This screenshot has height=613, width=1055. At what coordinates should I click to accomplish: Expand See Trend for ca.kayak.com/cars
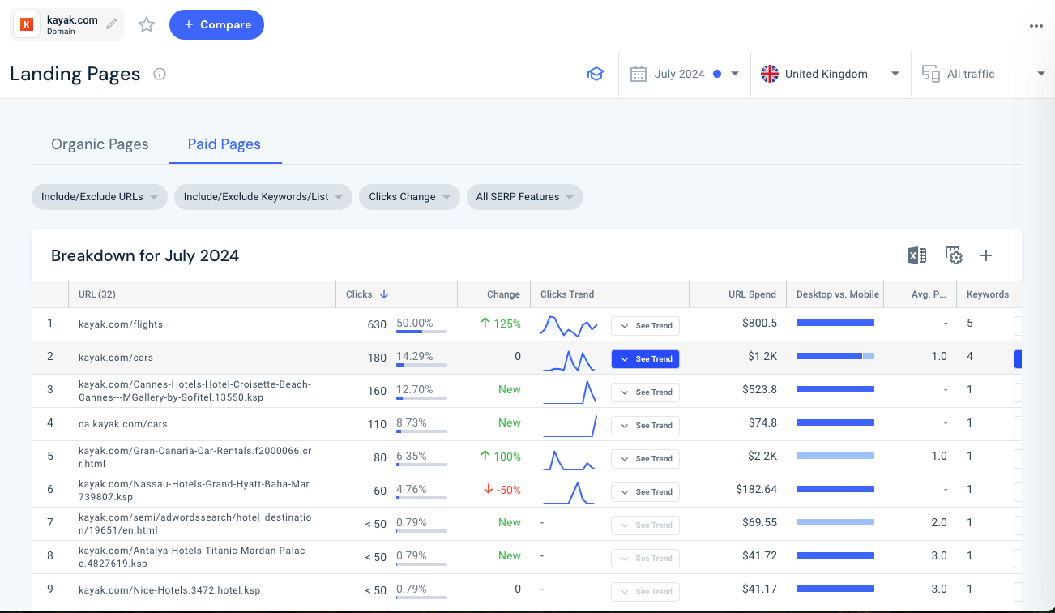pos(645,425)
